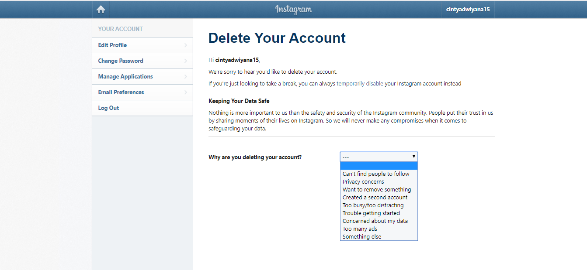587x270 pixels.
Task: Click the home icon in header
Action: (101, 10)
